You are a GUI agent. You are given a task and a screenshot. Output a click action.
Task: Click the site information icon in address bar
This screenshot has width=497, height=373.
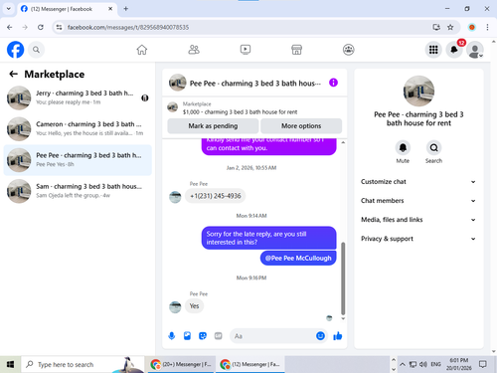pos(59,27)
